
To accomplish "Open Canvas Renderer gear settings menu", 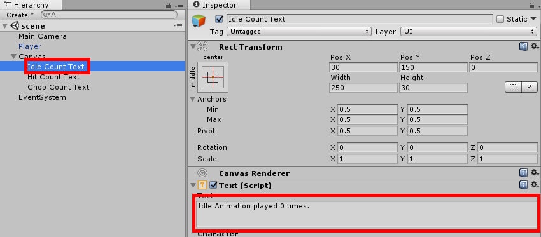I will 535,173.
